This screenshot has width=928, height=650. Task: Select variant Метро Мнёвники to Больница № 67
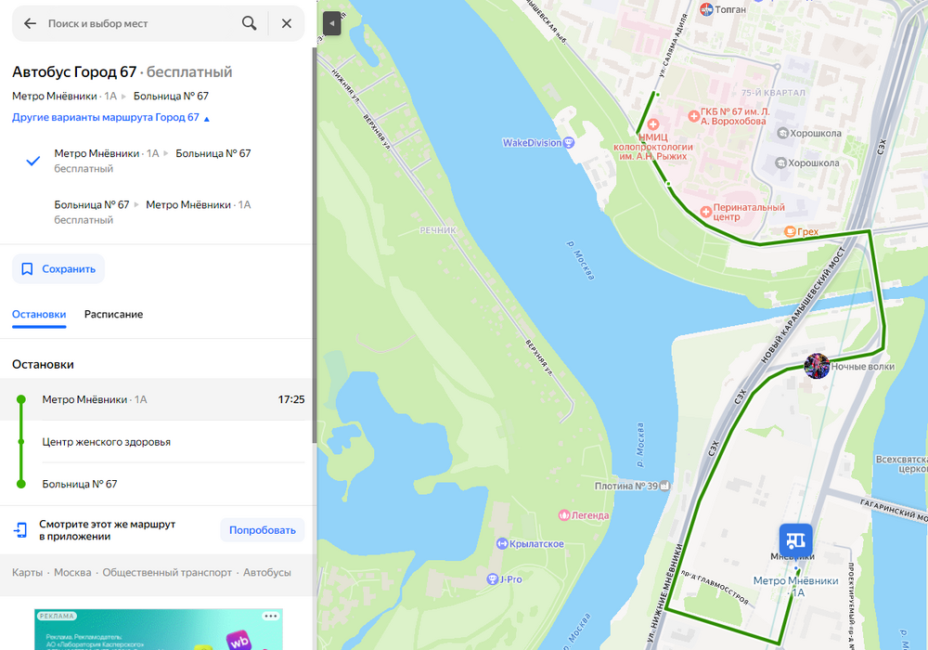pyautogui.click(x=156, y=161)
